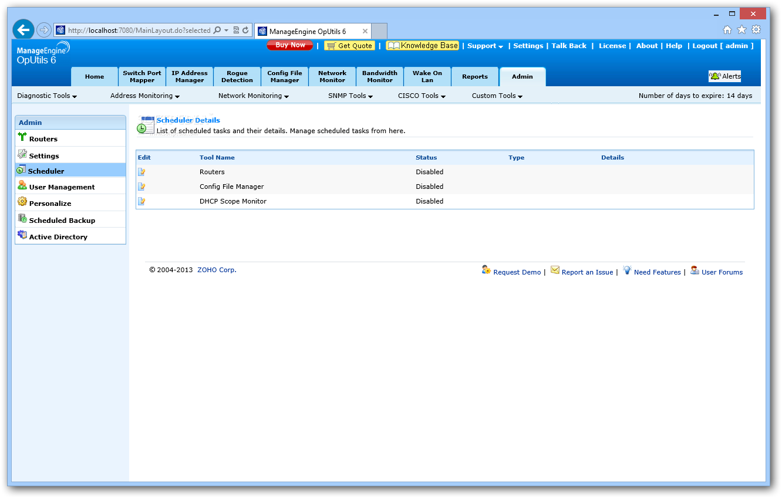Open a new browser tab
782x498 pixels.
pyautogui.click(x=380, y=31)
